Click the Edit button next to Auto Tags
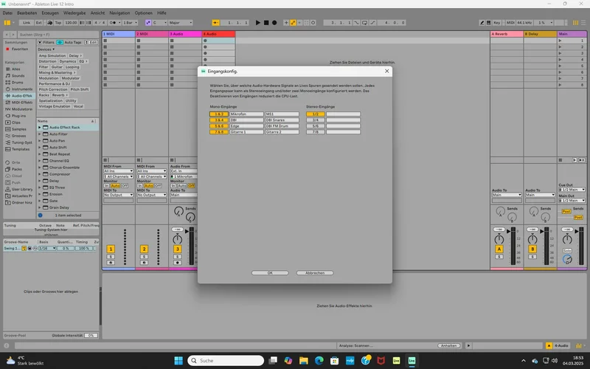Screen dimensions: 590x369 pos(91,42)
